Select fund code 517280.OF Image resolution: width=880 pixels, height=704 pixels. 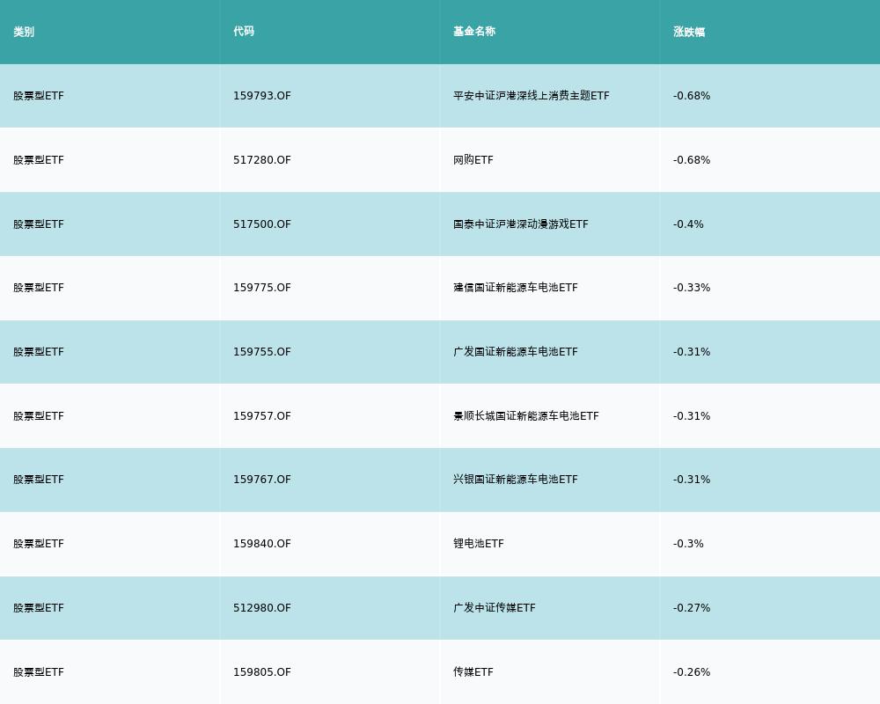point(262,160)
